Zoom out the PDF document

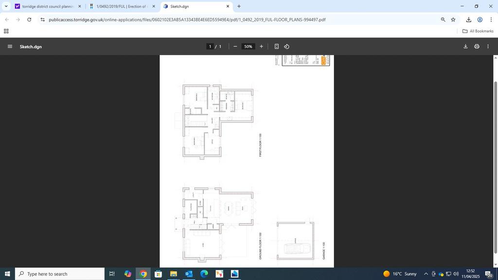(x=235, y=46)
